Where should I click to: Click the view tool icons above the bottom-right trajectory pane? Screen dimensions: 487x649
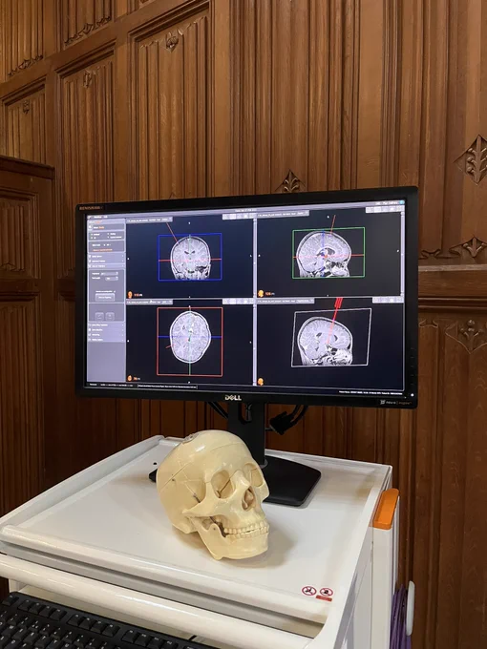[x=387, y=300]
